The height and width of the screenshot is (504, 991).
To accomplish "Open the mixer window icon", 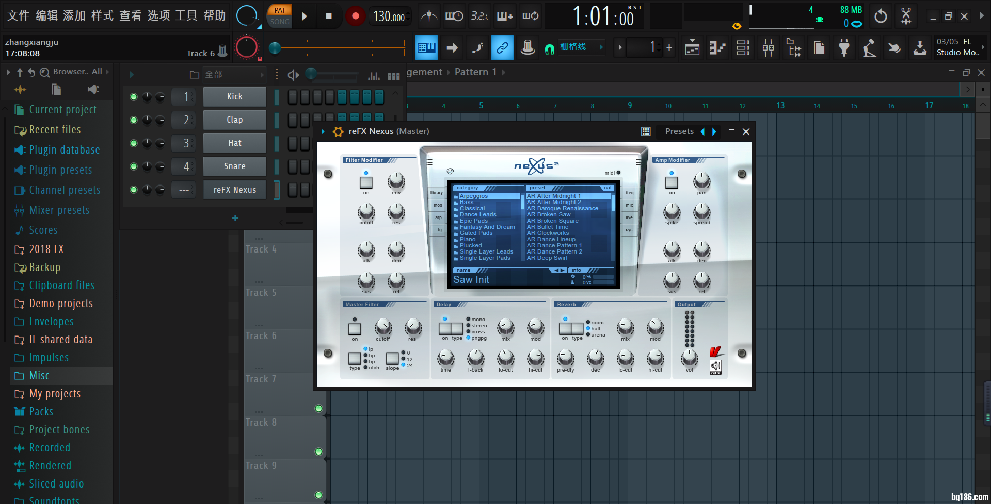I will [768, 48].
